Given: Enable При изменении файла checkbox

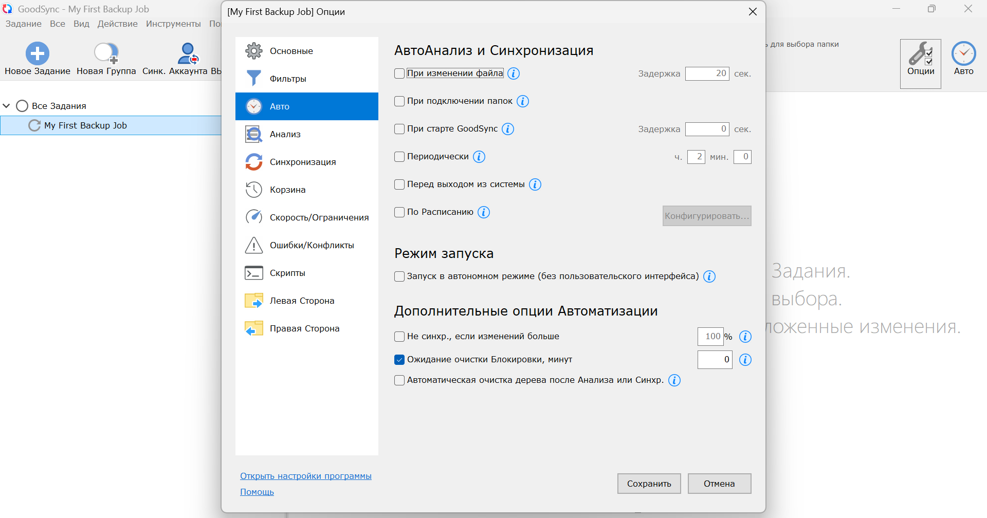Looking at the screenshot, I should [399, 73].
